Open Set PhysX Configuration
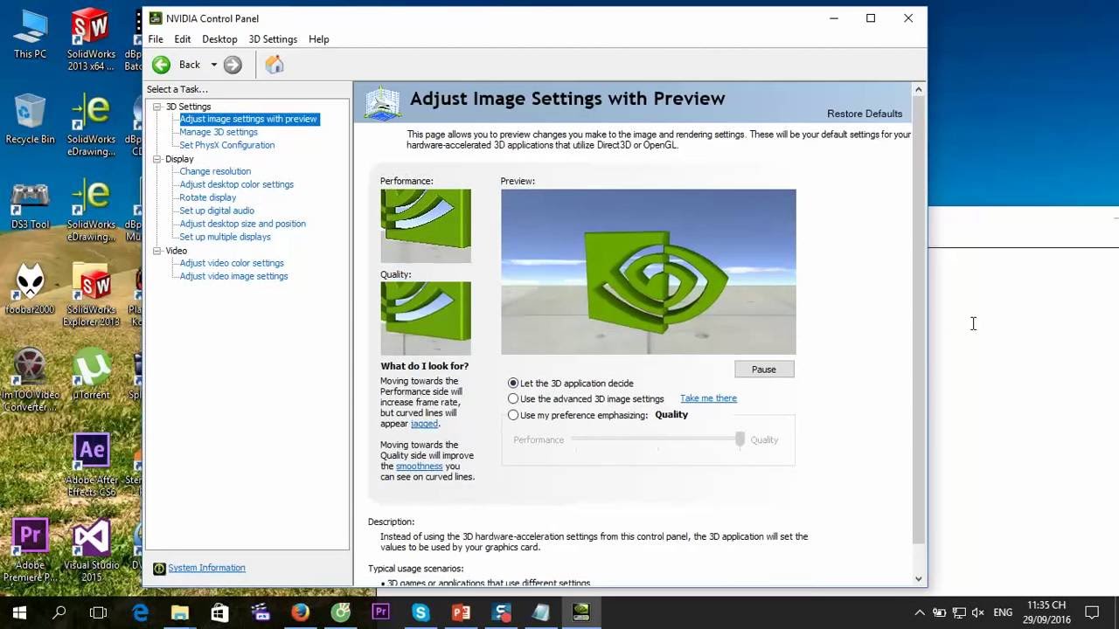Screen dimensions: 1119x629 pyautogui.click(x=226, y=145)
